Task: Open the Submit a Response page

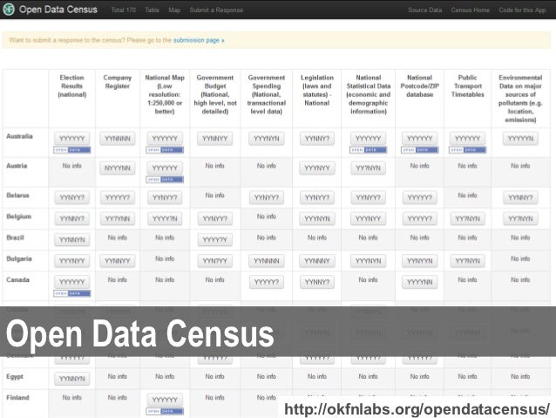Action: tap(216, 10)
